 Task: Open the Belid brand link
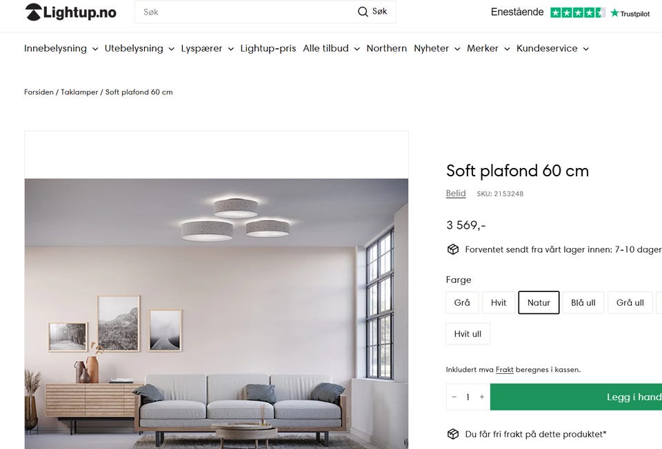tap(455, 194)
